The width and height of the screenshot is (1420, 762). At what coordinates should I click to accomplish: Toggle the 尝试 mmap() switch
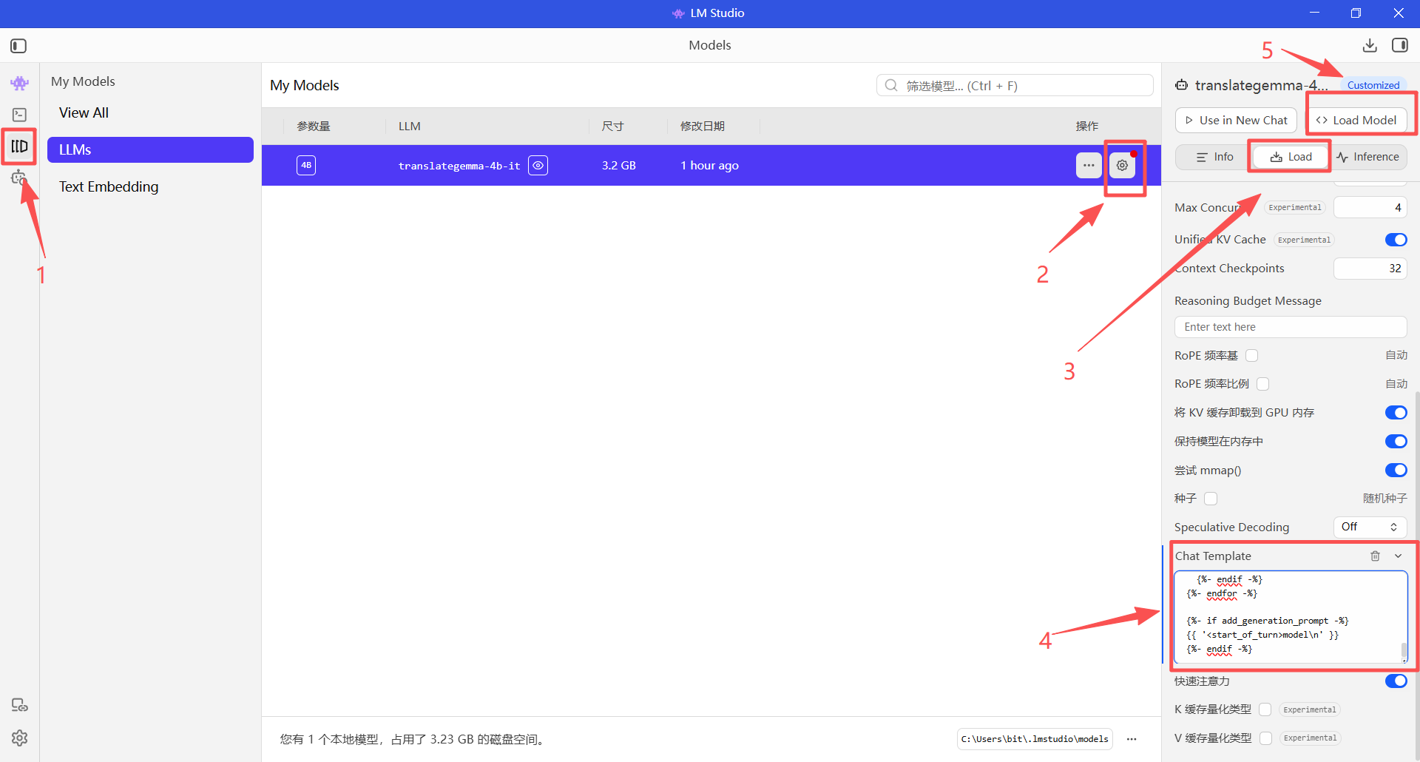click(x=1396, y=471)
